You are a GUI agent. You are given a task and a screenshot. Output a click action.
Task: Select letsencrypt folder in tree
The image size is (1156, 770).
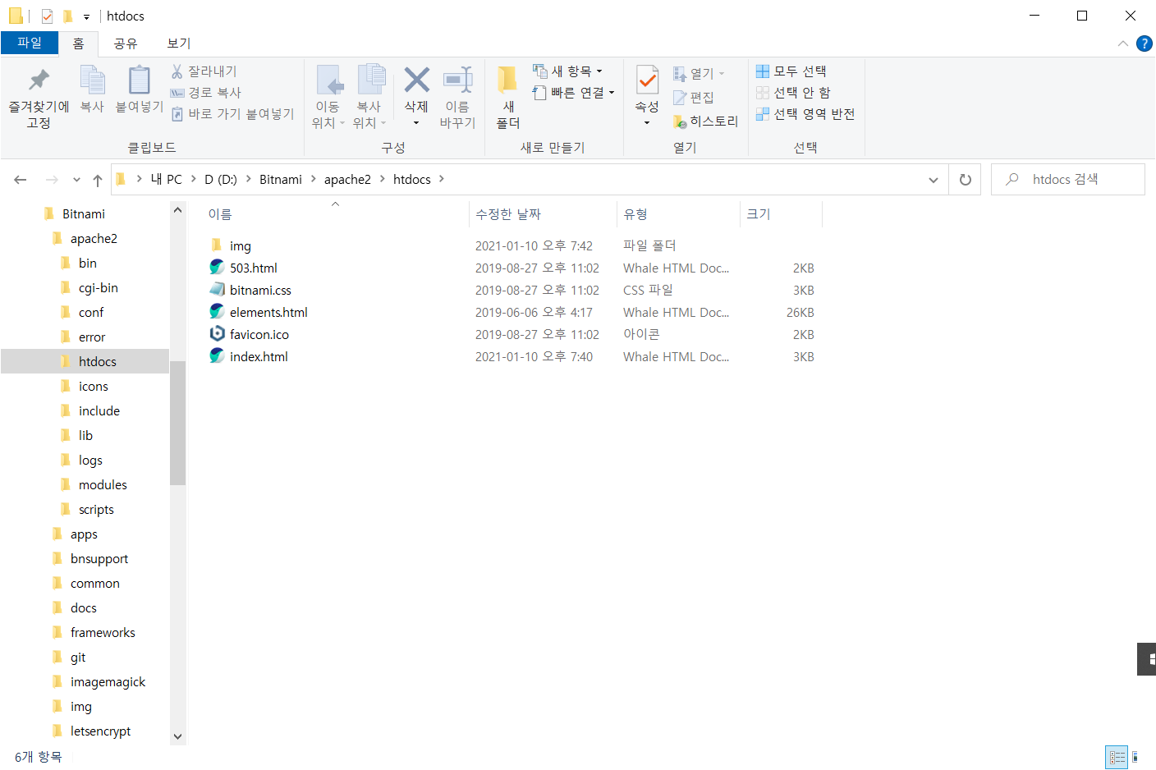(100, 731)
